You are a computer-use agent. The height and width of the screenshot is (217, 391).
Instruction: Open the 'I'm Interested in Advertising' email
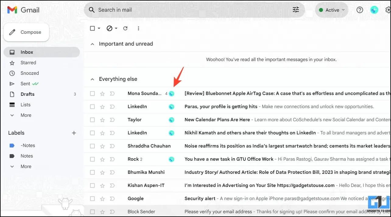(x=238, y=185)
